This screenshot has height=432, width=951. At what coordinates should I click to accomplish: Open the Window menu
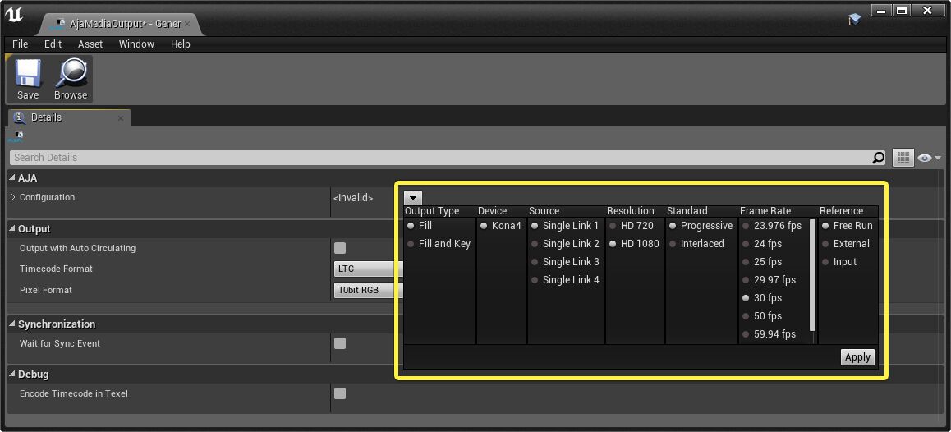[x=136, y=44]
